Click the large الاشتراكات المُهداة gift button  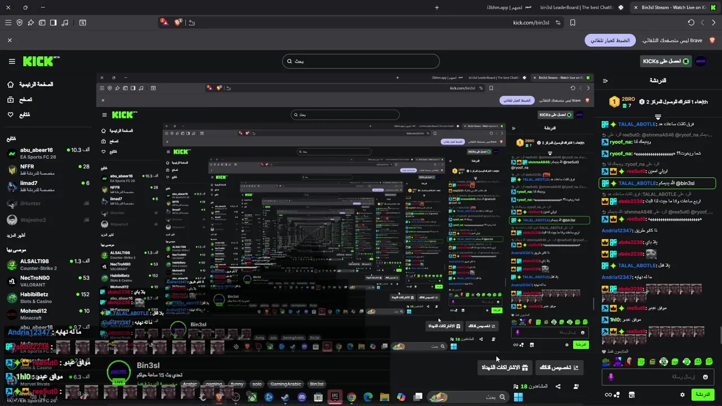click(504, 367)
